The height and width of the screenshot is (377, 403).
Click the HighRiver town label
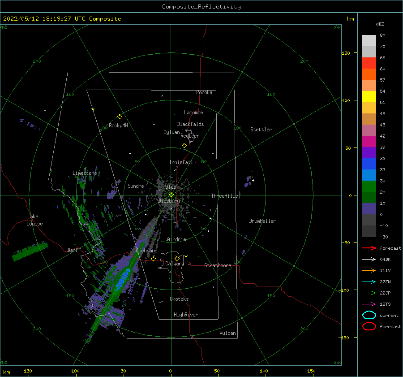tap(186, 315)
